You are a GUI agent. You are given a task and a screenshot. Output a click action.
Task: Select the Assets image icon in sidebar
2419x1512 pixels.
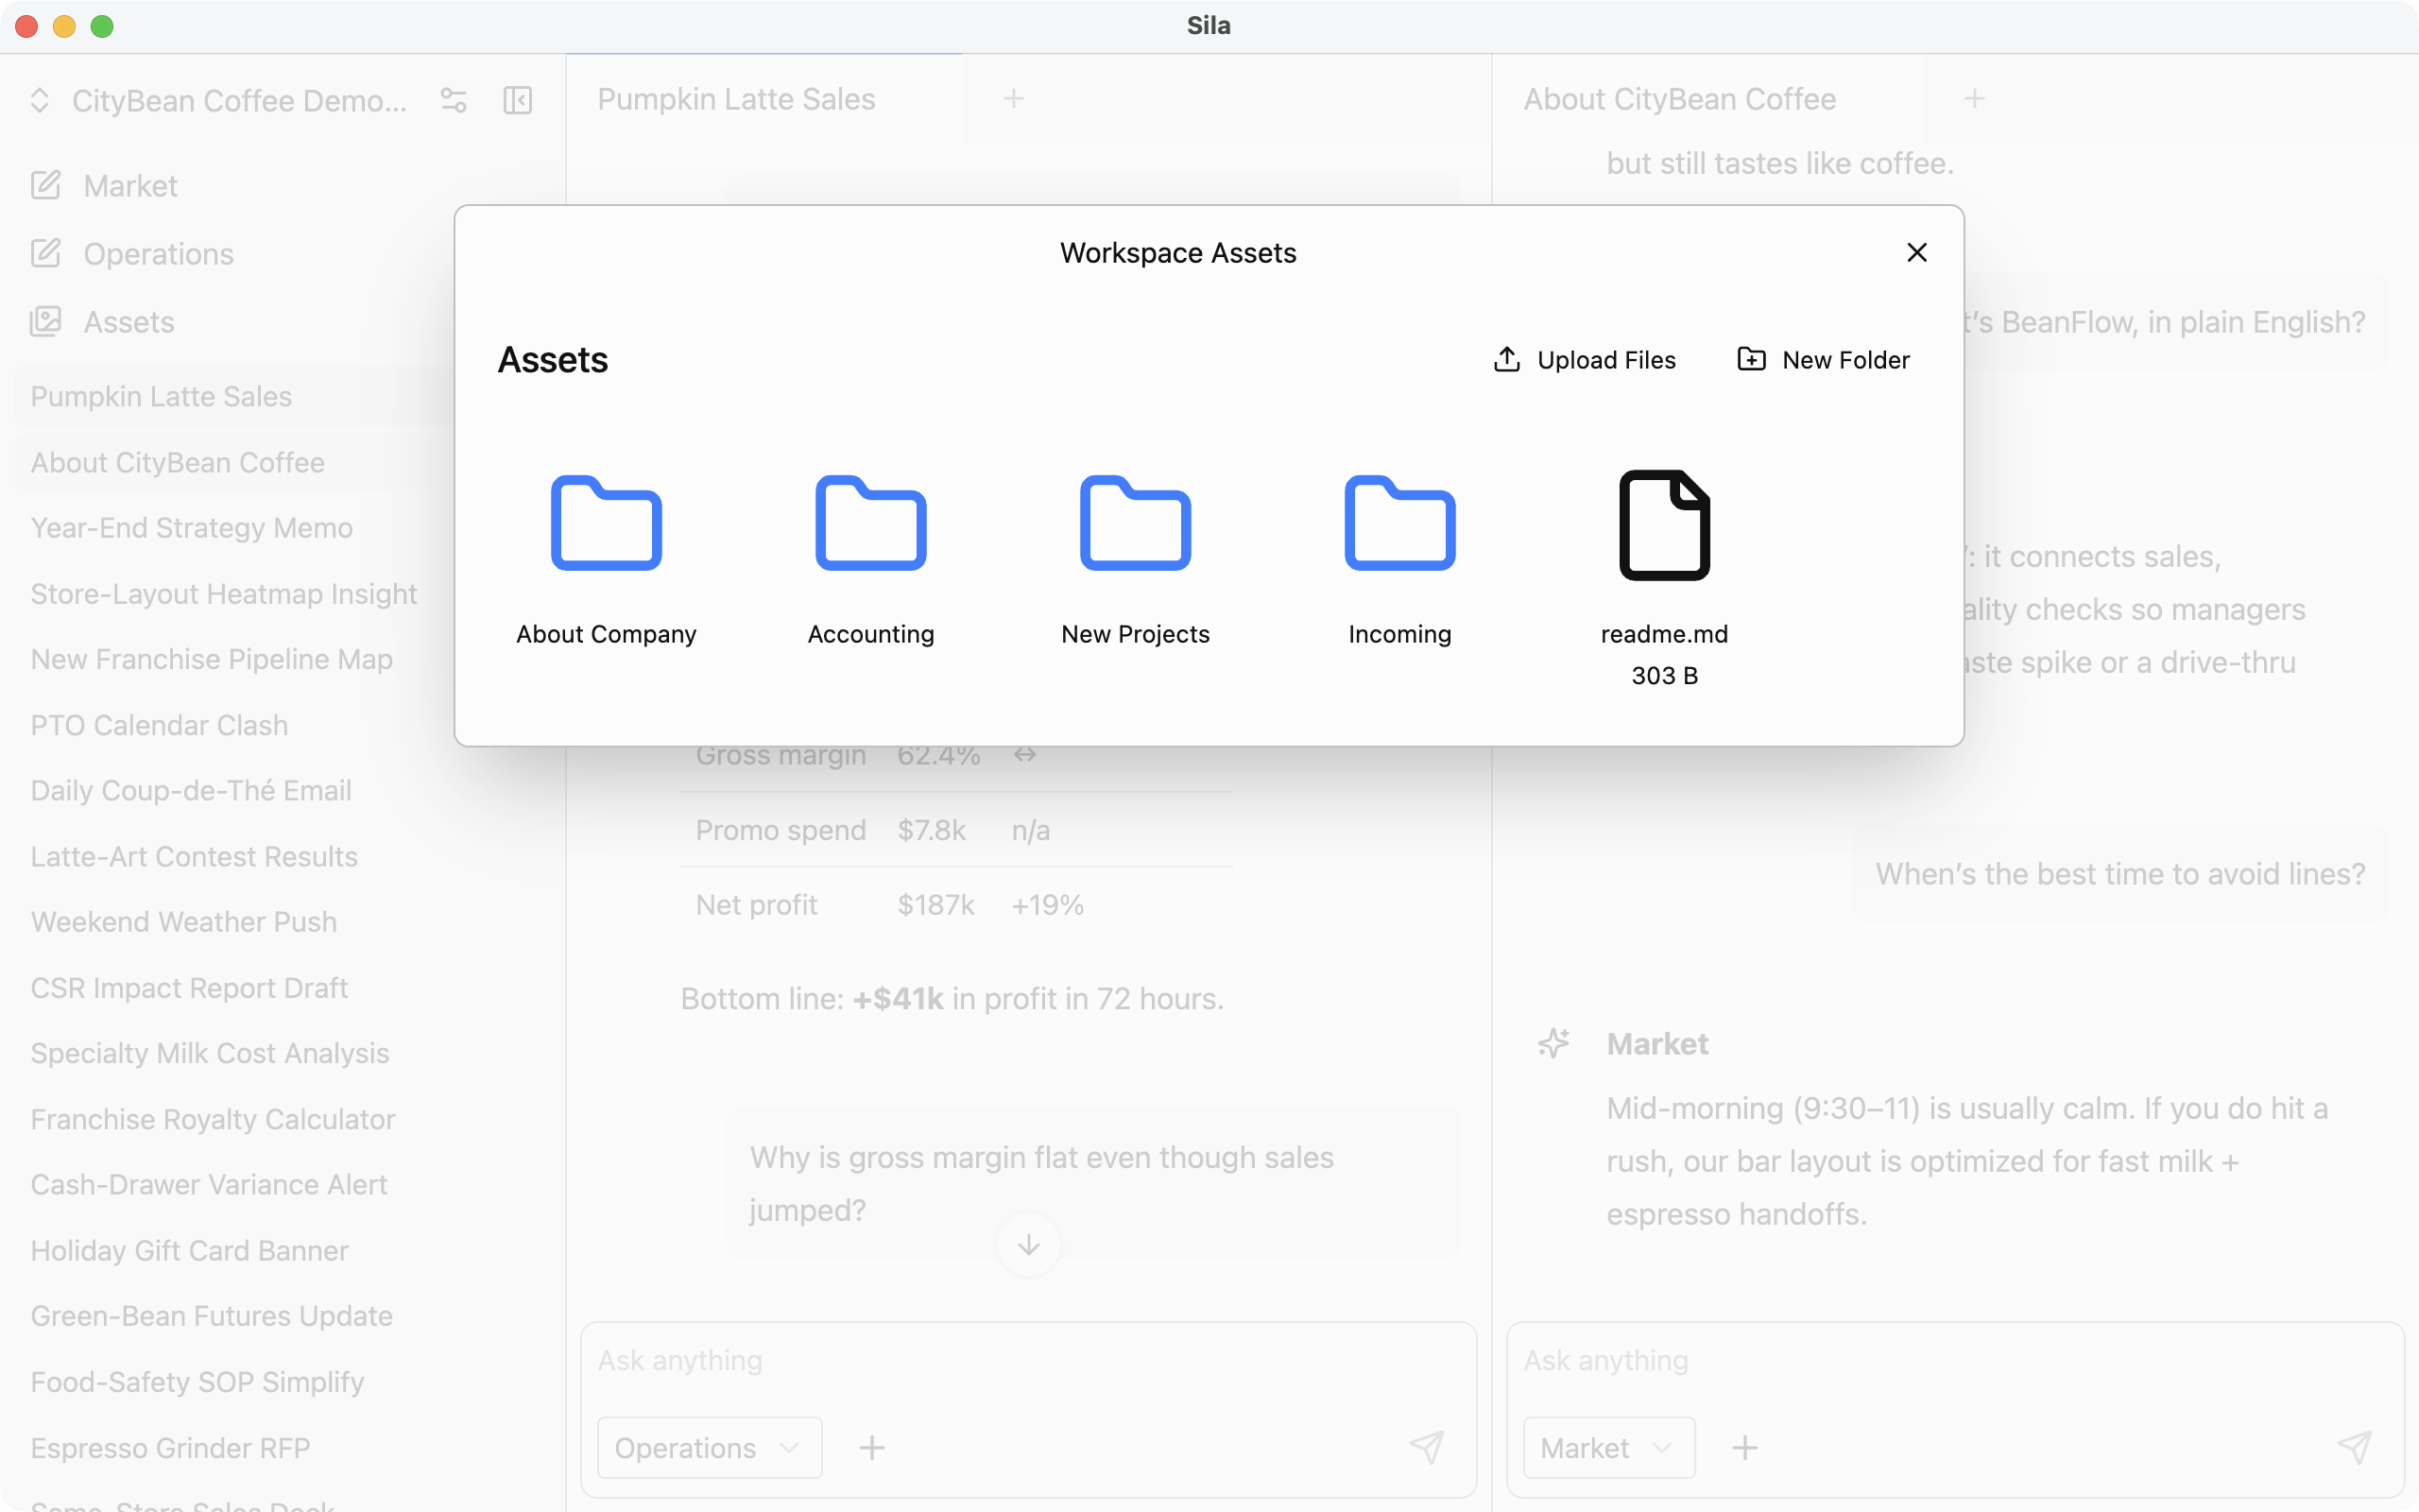coord(46,321)
